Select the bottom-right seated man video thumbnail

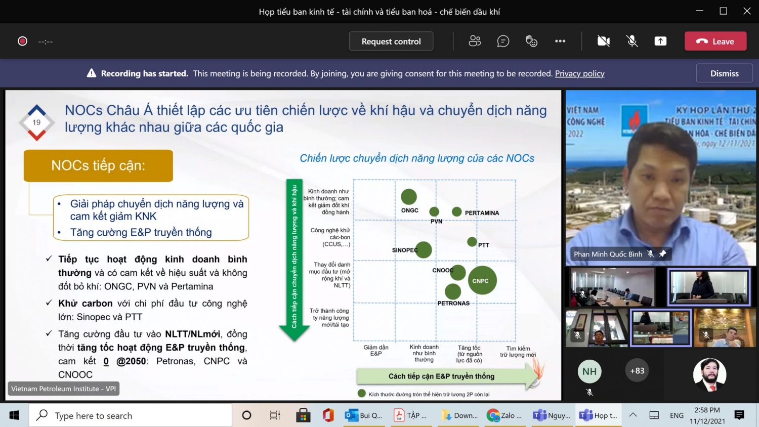pyautogui.click(x=725, y=328)
